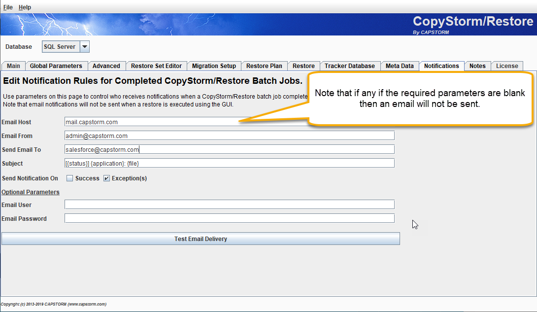Viewport: 537px width, 312px height.
Task: Focus the Email Password field
Action: pos(230,218)
